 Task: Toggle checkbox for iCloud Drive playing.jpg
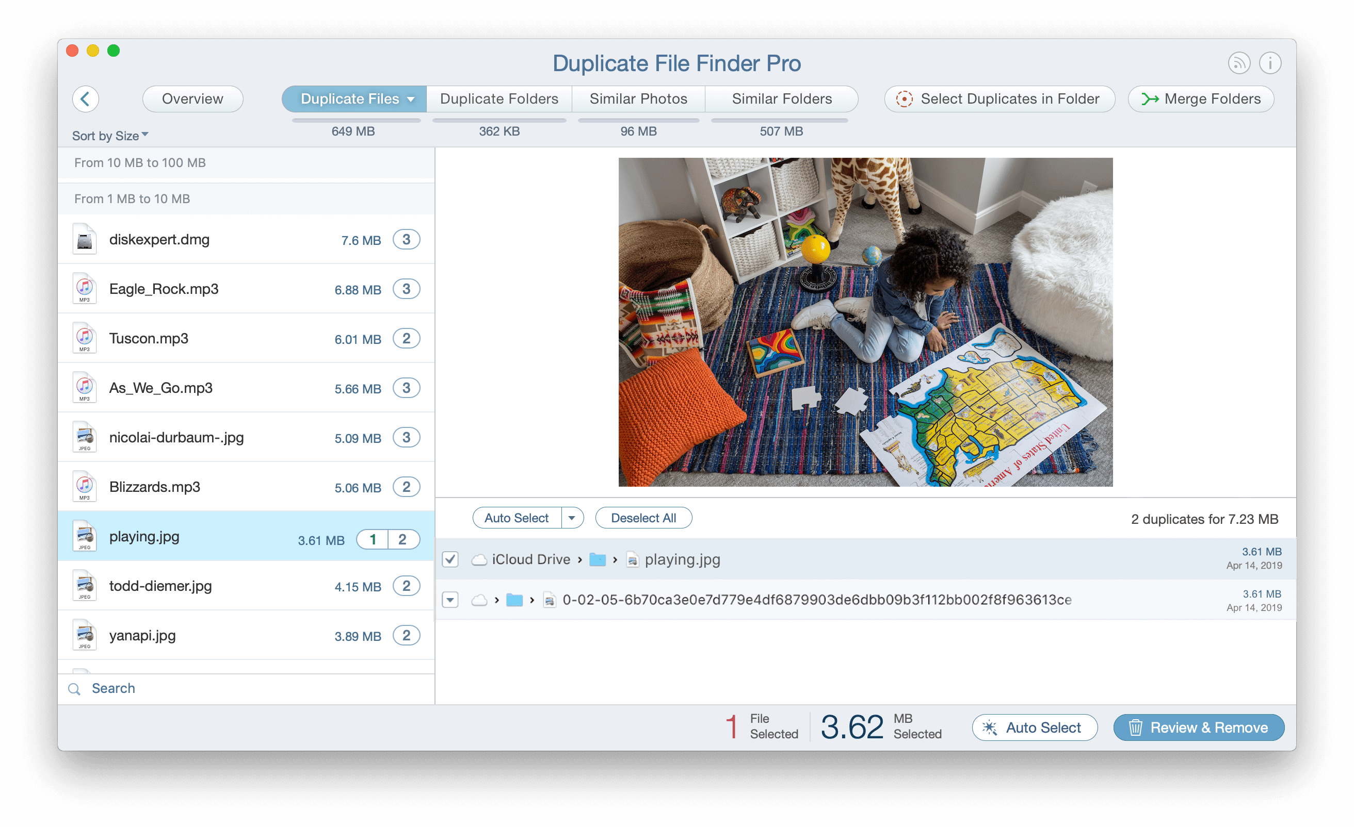pos(452,558)
